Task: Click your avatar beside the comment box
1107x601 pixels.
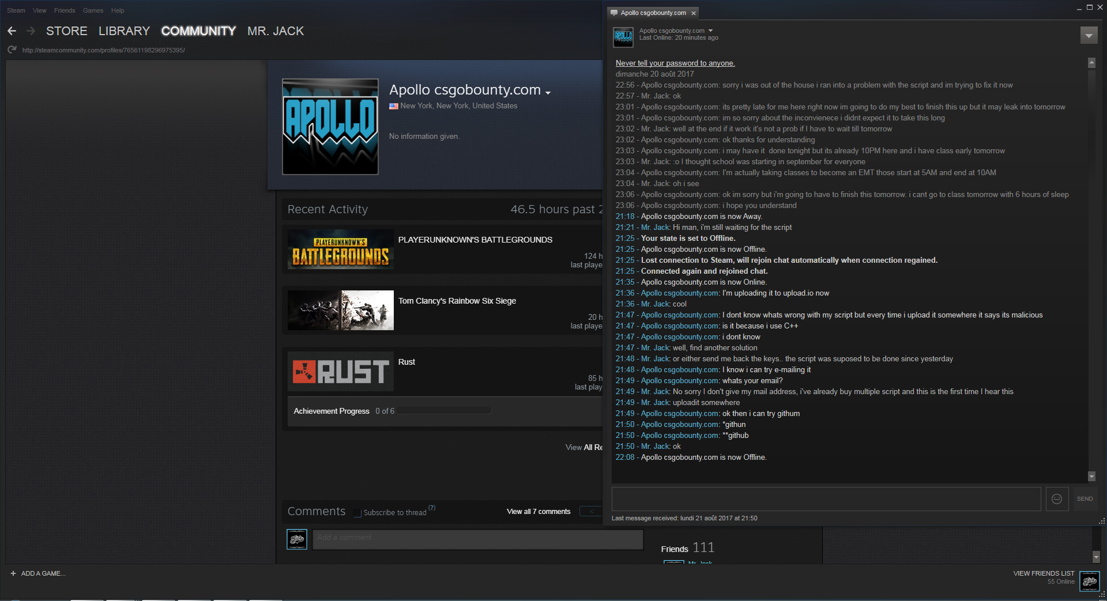Action: [297, 539]
